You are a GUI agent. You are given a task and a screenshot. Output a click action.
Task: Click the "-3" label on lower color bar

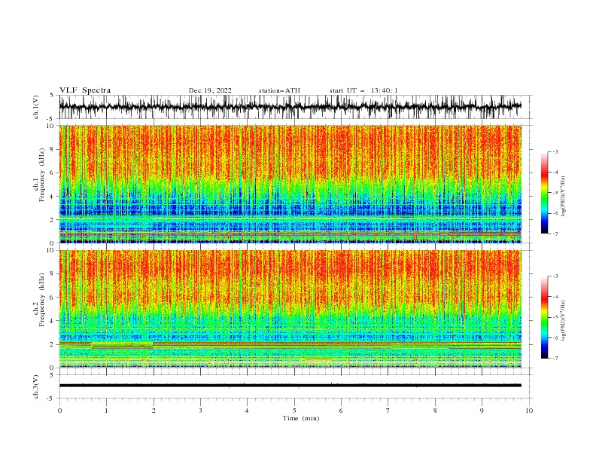[555, 276]
